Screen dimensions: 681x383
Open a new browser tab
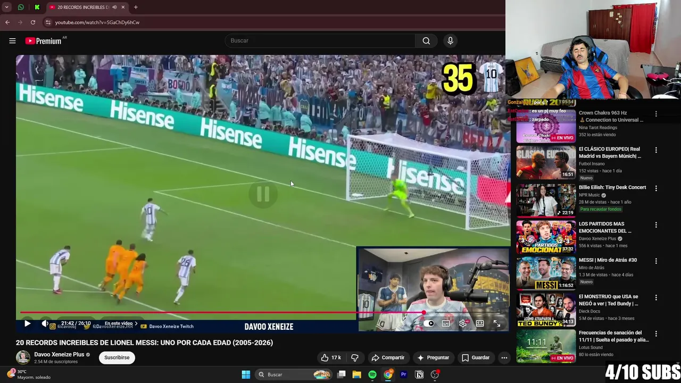pyautogui.click(x=136, y=7)
